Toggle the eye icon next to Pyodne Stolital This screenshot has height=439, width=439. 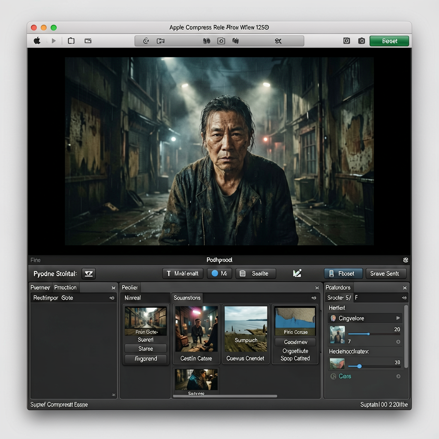tap(89, 274)
